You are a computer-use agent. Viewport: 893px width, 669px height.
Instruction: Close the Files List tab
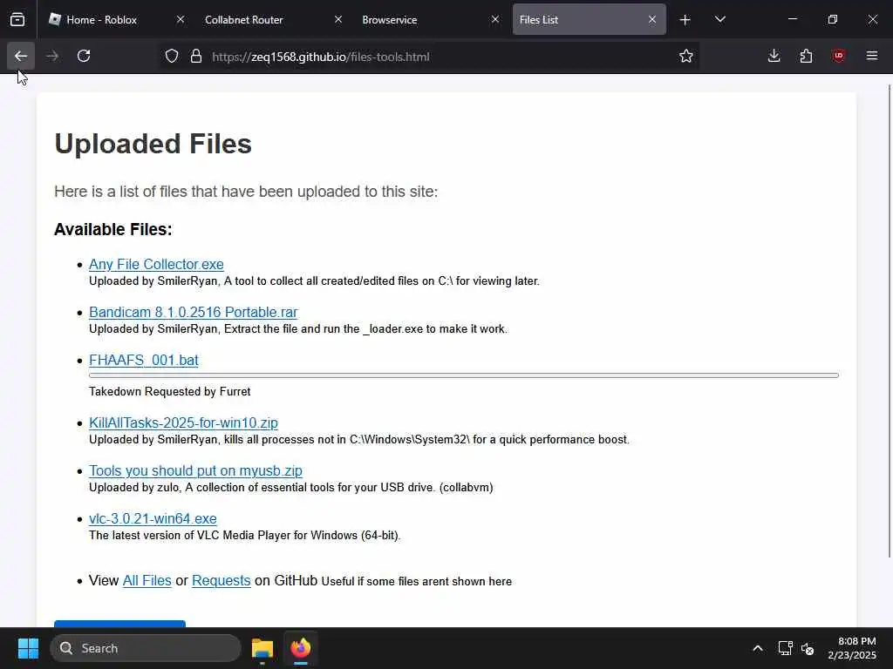pos(652,19)
